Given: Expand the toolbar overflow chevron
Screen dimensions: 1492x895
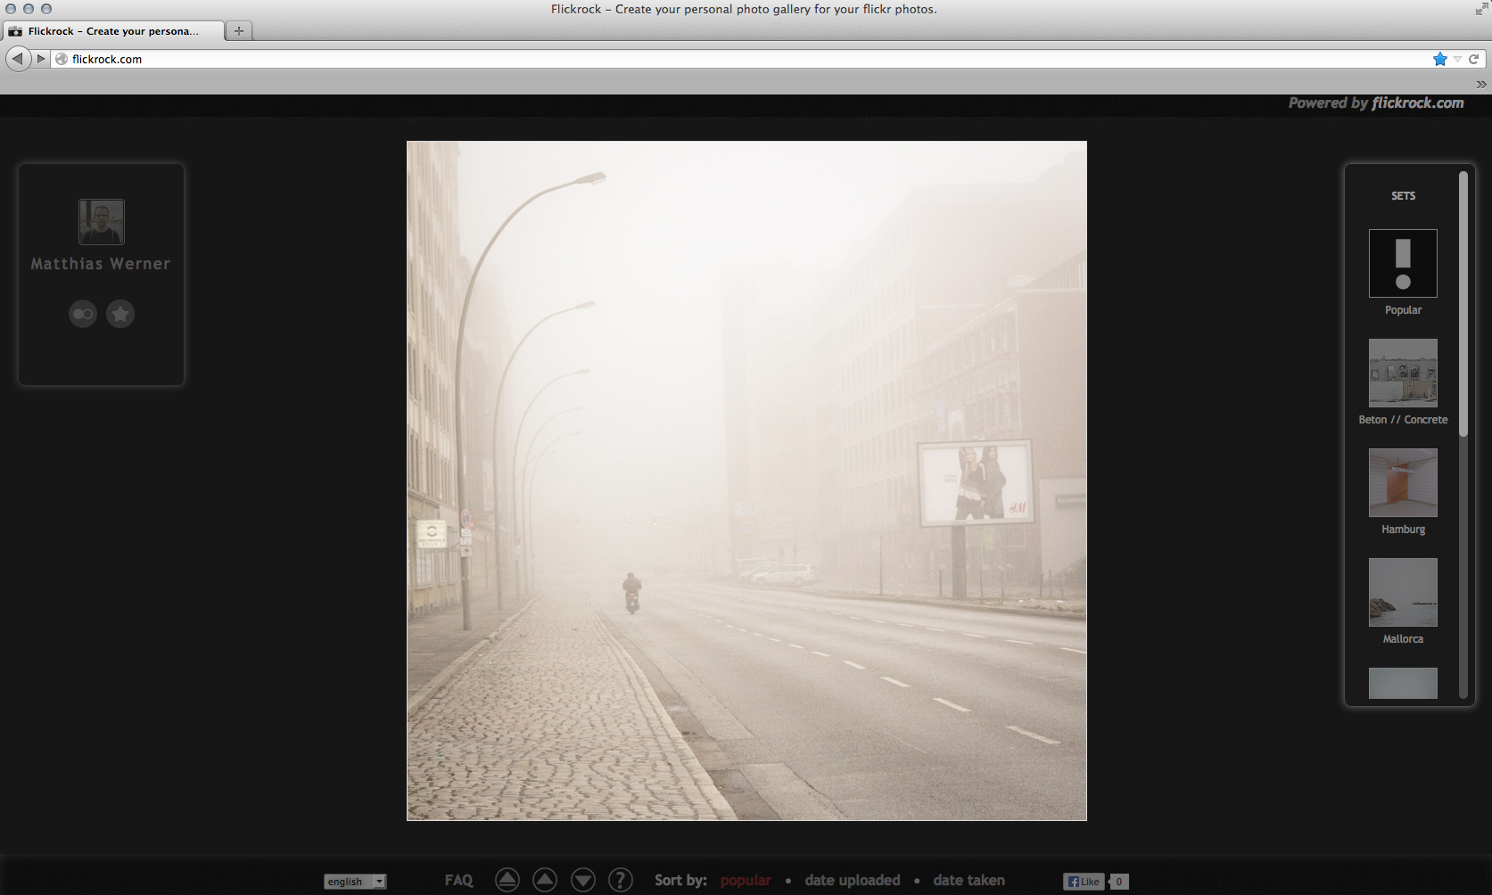Looking at the screenshot, I should point(1481,85).
